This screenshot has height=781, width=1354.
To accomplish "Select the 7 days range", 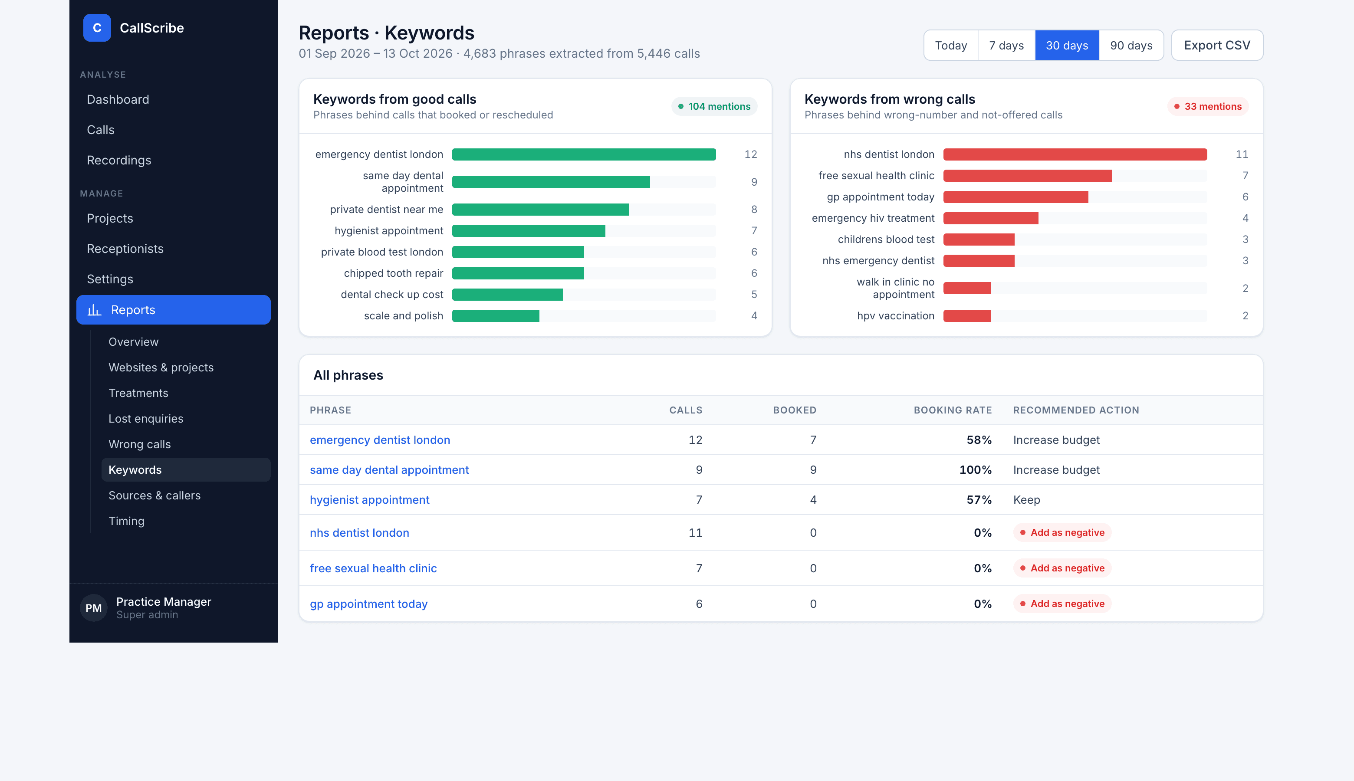I will (x=1006, y=46).
